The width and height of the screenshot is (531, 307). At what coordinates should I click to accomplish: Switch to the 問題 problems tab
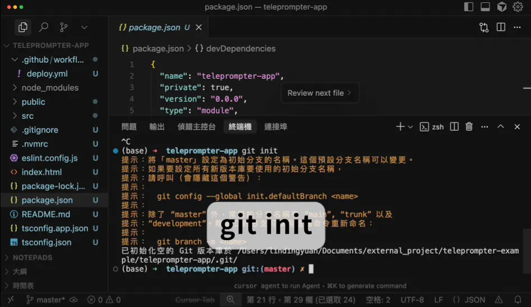[129, 127]
